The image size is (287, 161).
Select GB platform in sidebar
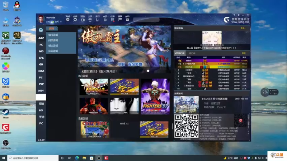point(41,64)
